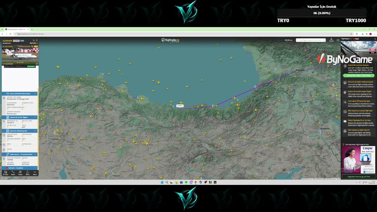Viewport: 377px width, 212px height.
Task: Open the More options in the flight panel
Action: 35,173
